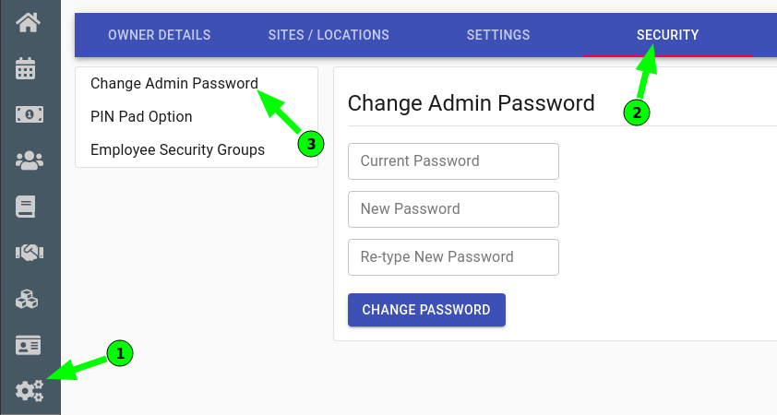The width and height of the screenshot is (777, 415).
Task: Switch to the Settings tab
Action: click(x=498, y=35)
